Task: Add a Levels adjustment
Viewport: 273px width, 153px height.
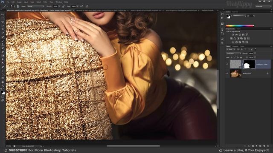Action: click(x=236, y=35)
